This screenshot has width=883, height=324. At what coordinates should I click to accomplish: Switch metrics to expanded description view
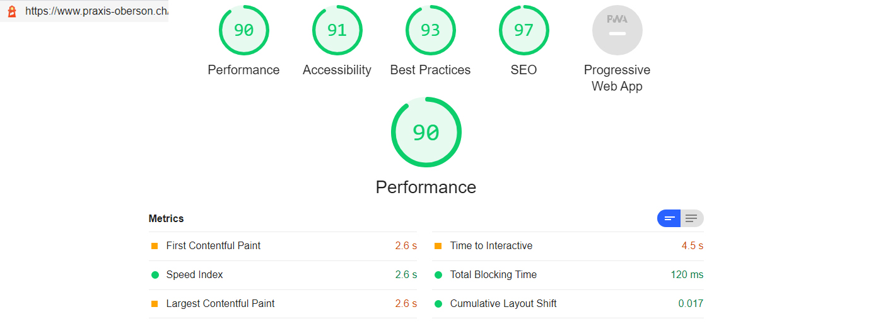(x=692, y=218)
